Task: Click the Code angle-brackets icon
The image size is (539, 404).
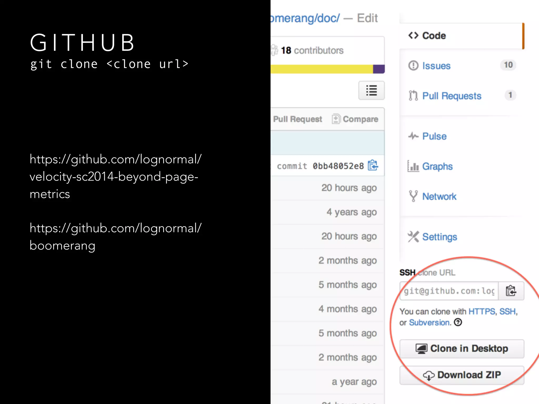Action: [x=413, y=36]
